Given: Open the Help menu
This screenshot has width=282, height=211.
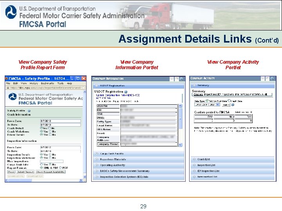Looking at the screenshot, I should click(69, 84).
